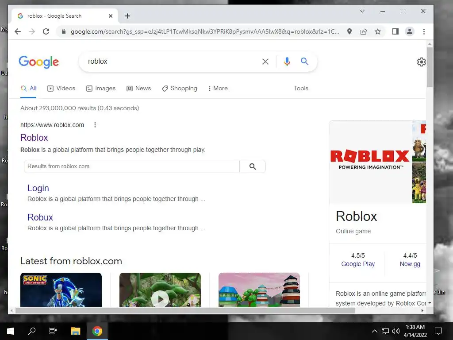Open Windows taskbar search
Screen dimensions: 453x340
pos(32,331)
